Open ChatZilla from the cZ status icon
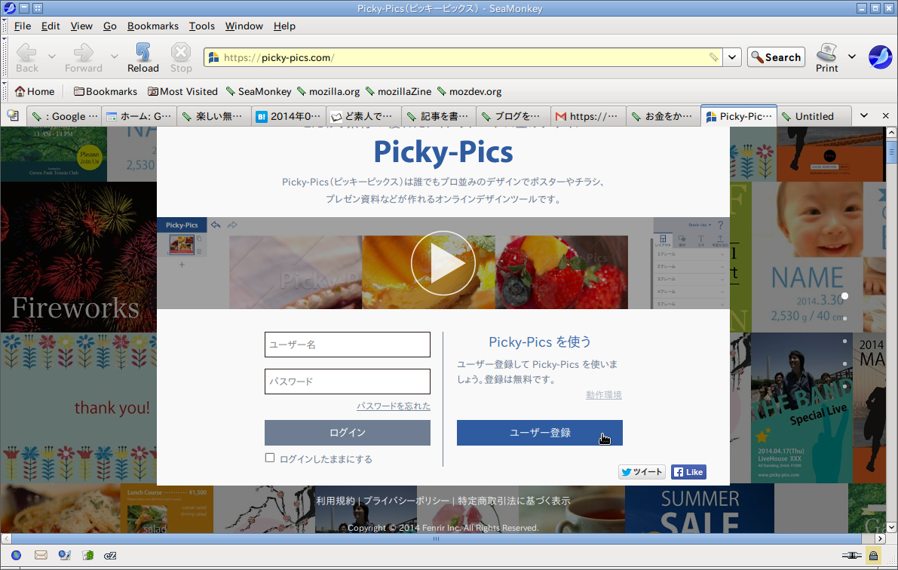This screenshot has height=570, width=898. point(110,555)
